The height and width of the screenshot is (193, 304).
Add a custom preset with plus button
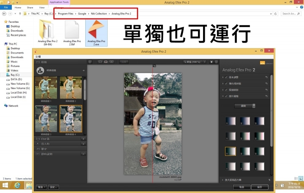tap(83, 139)
